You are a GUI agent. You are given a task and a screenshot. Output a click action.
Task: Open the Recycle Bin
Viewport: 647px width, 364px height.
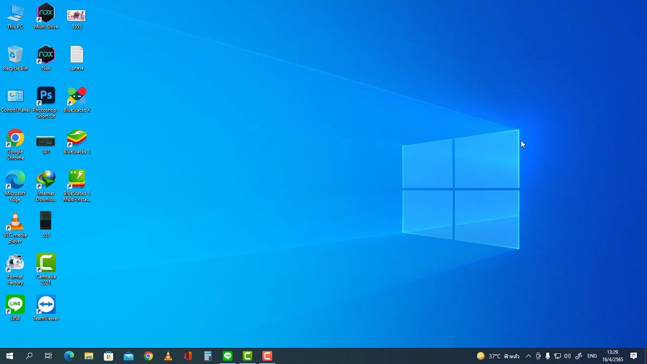pos(15,59)
